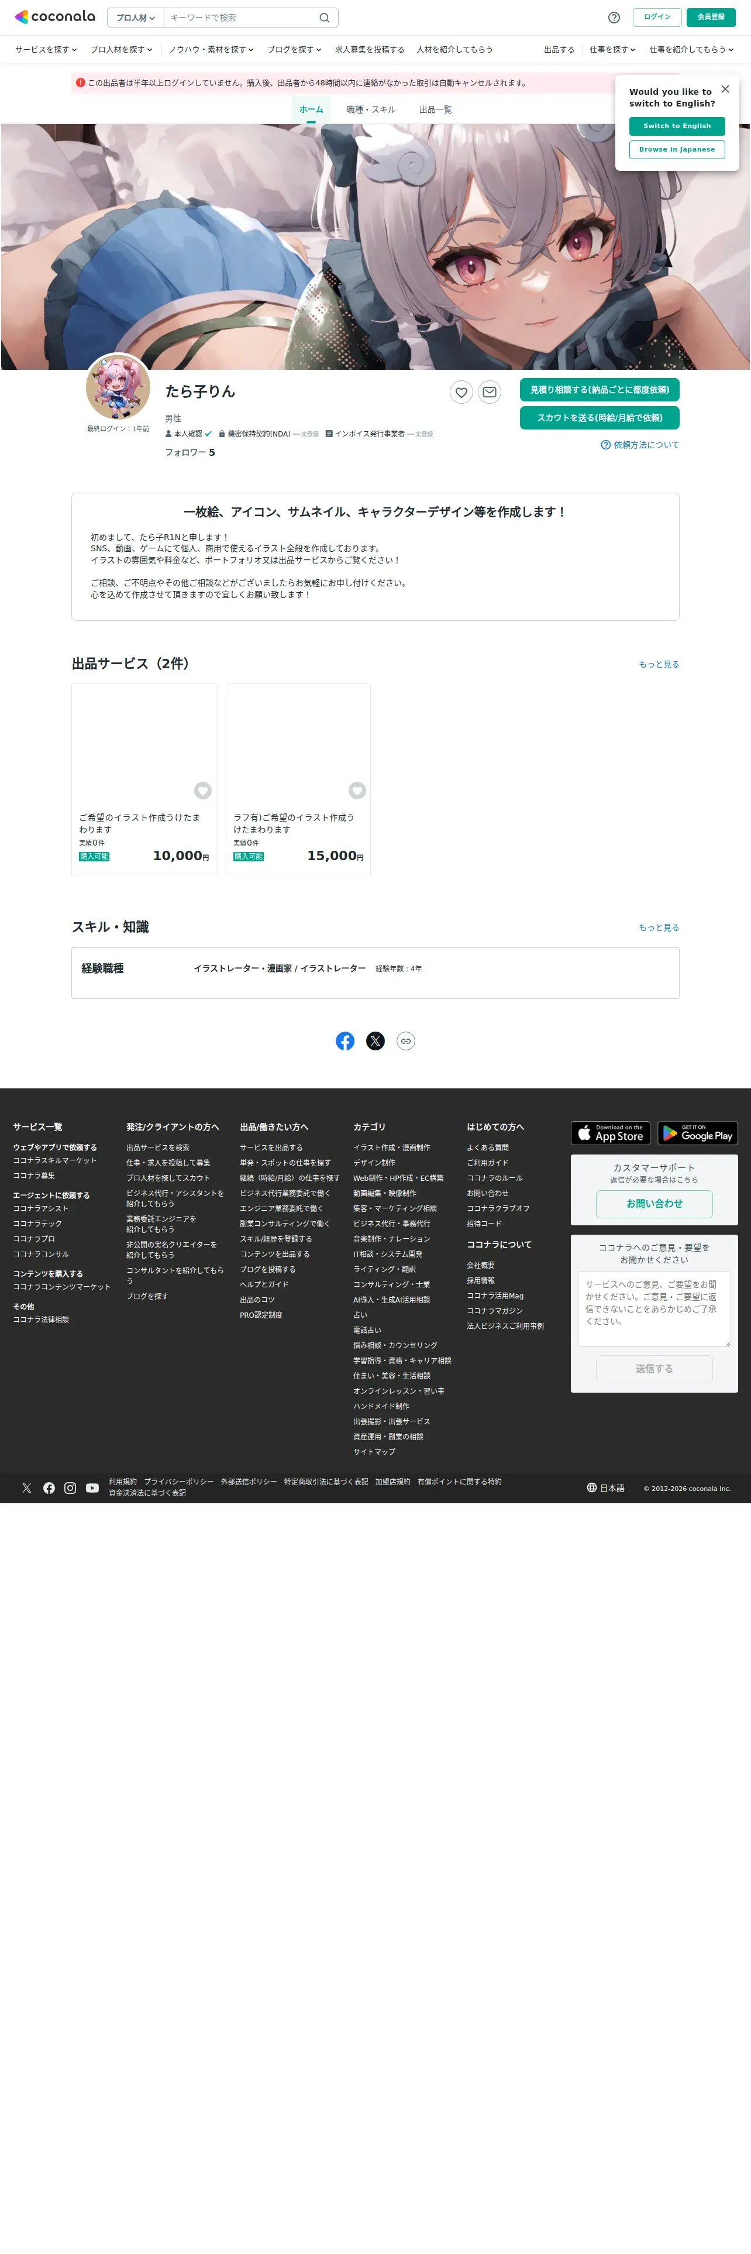This screenshot has width=751, height=2254.
Task: Switch to 出品一覧 tab
Action: coord(435,109)
